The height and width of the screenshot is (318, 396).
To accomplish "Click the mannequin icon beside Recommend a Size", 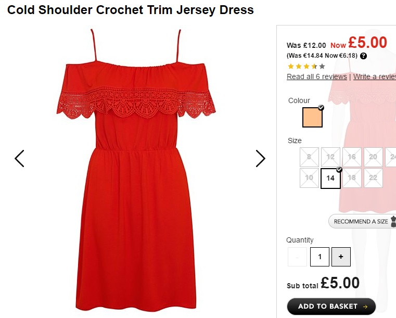I will pyautogui.click(x=393, y=221).
